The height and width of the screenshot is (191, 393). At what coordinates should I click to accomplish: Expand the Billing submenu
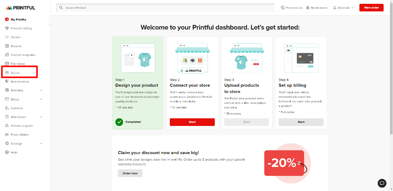pos(41,99)
